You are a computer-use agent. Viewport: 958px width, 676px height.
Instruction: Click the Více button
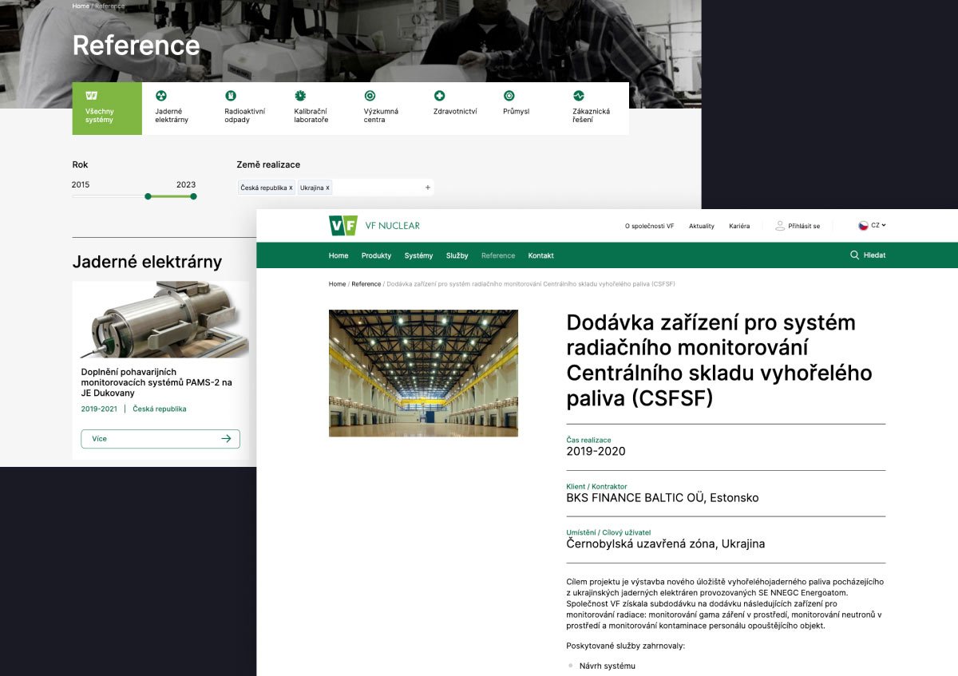coord(160,439)
